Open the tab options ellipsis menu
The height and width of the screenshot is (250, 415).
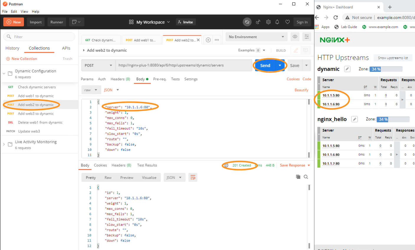click(x=217, y=40)
